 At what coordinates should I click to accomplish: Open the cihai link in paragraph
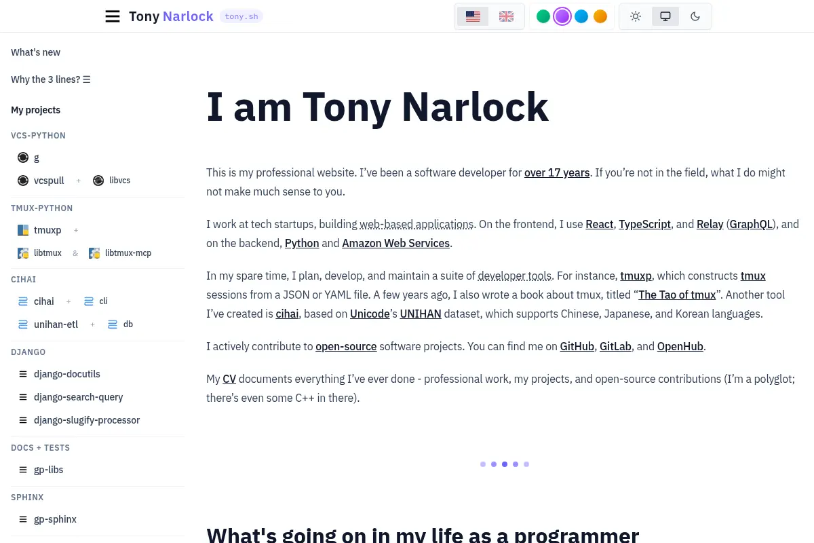287,314
